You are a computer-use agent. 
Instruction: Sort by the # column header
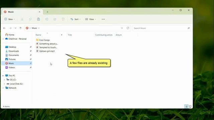pyautogui.click(x=62, y=35)
